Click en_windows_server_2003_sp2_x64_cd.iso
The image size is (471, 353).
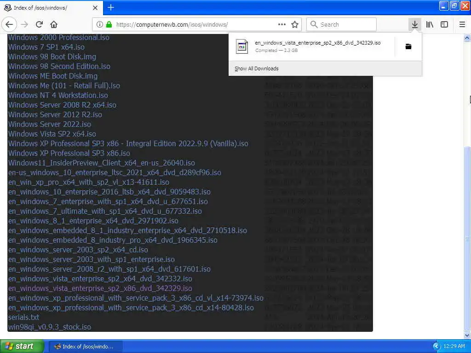coord(78,250)
